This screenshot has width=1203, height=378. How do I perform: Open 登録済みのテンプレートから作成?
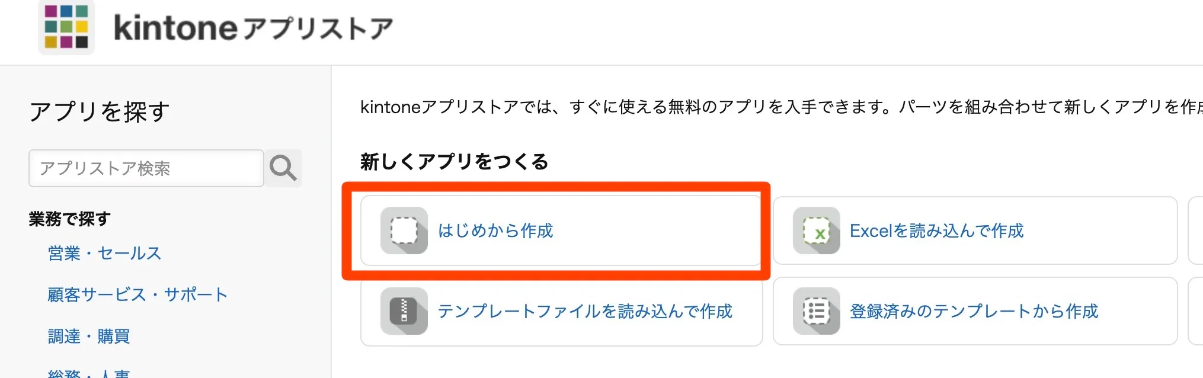pos(975,311)
